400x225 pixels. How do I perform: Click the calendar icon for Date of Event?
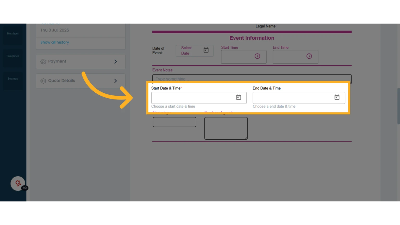(206, 50)
